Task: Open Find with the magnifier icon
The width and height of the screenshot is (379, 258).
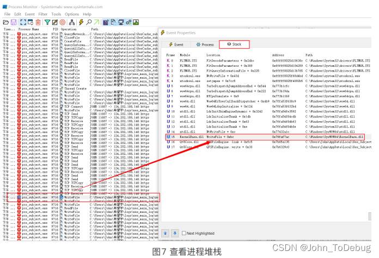Action: (x=89, y=22)
